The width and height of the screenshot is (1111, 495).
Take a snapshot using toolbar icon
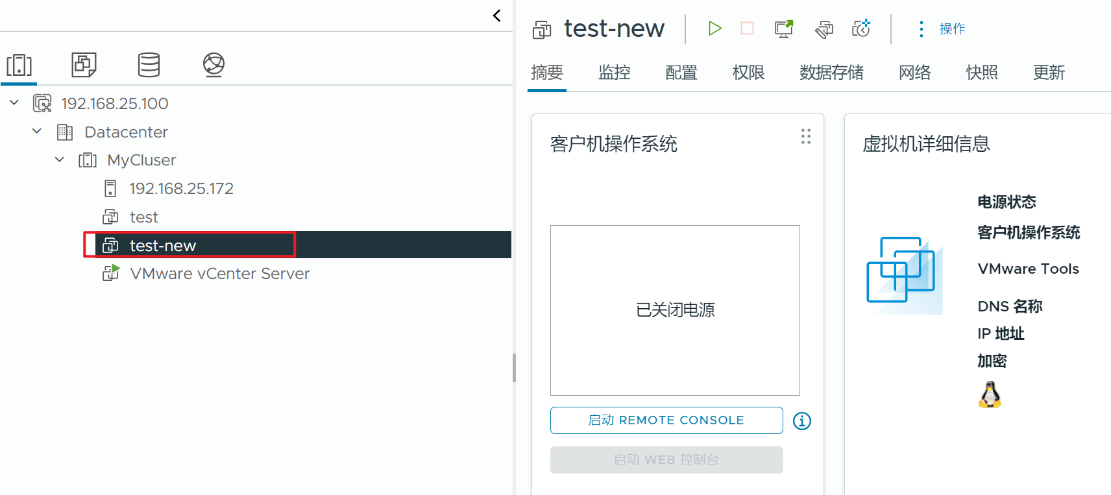click(x=861, y=28)
